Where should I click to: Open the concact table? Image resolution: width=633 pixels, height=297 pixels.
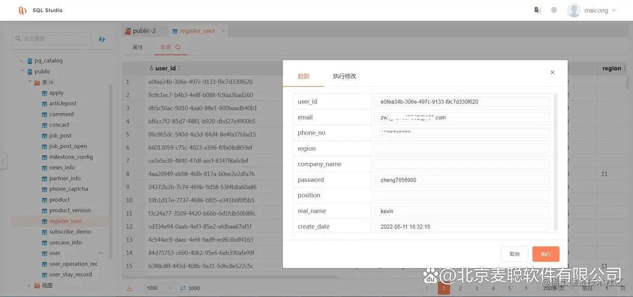(59, 125)
